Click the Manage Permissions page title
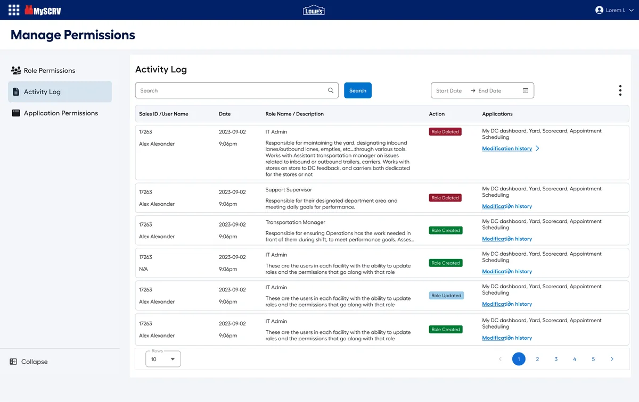 [73, 35]
